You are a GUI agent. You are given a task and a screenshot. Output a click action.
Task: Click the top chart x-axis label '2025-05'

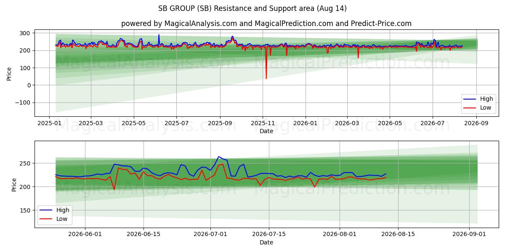tap(134, 123)
